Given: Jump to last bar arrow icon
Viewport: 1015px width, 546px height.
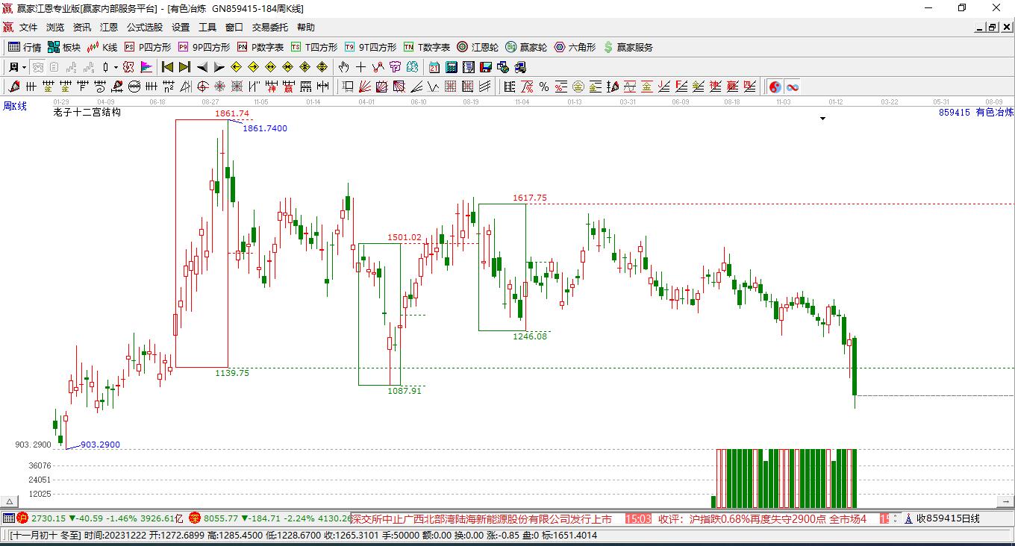Looking at the screenshot, I should click(184, 67).
